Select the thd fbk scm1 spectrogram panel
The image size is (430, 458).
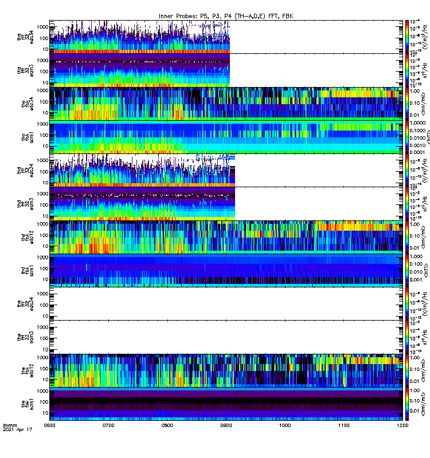[226, 270]
